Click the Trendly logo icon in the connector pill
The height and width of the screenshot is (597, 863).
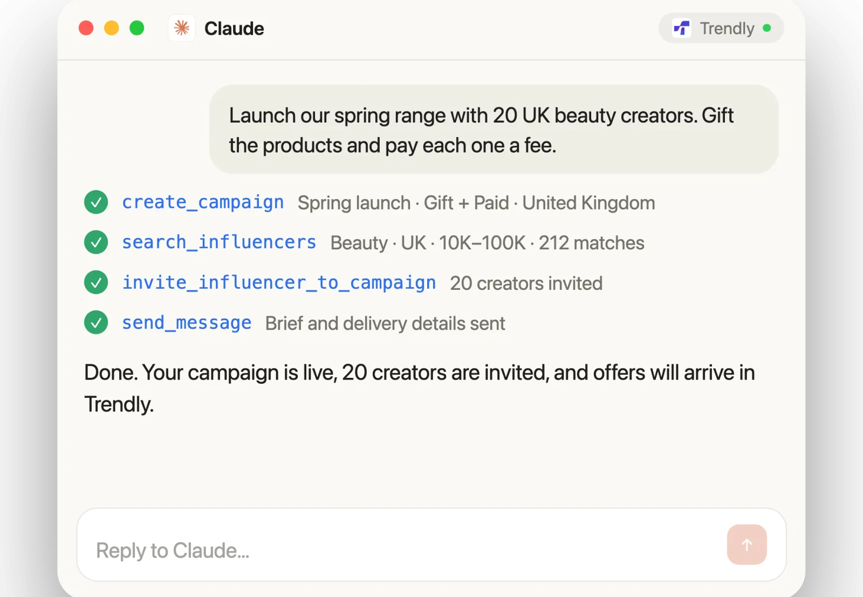(682, 28)
